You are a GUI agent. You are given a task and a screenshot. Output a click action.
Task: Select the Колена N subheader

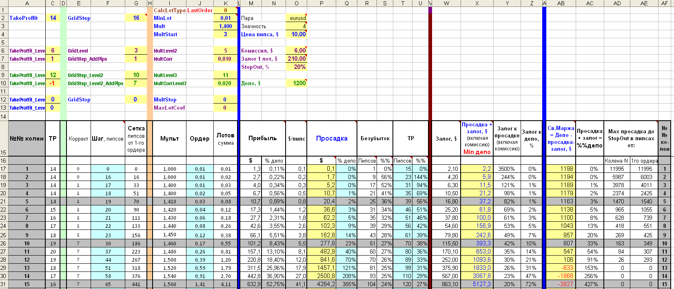pyautogui.click(x=617, y=161)
